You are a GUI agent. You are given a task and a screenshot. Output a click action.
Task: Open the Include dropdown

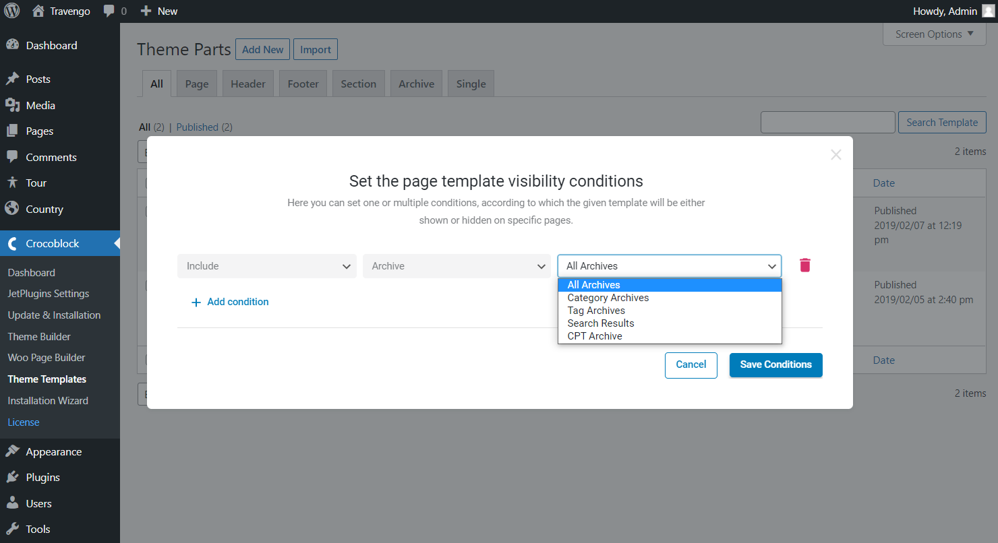pyautogui.click(x=267, y=266)
